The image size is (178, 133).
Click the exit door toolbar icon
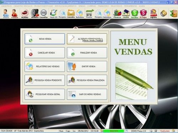173,13
